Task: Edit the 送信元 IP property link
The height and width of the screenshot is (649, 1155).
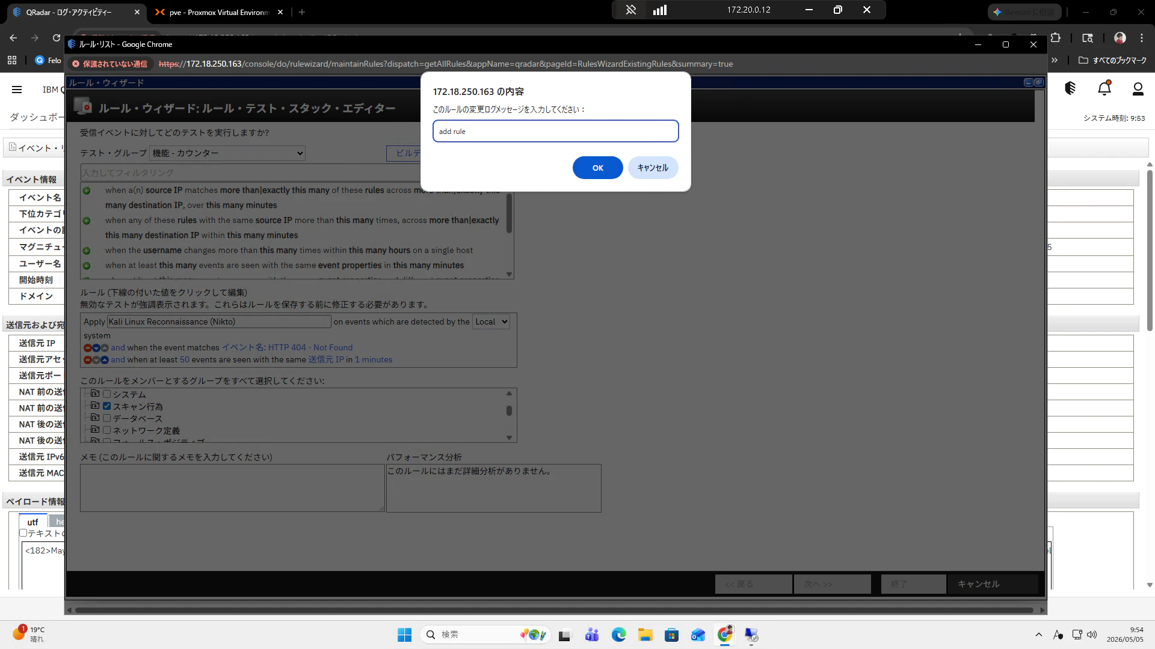Action: 326,359
